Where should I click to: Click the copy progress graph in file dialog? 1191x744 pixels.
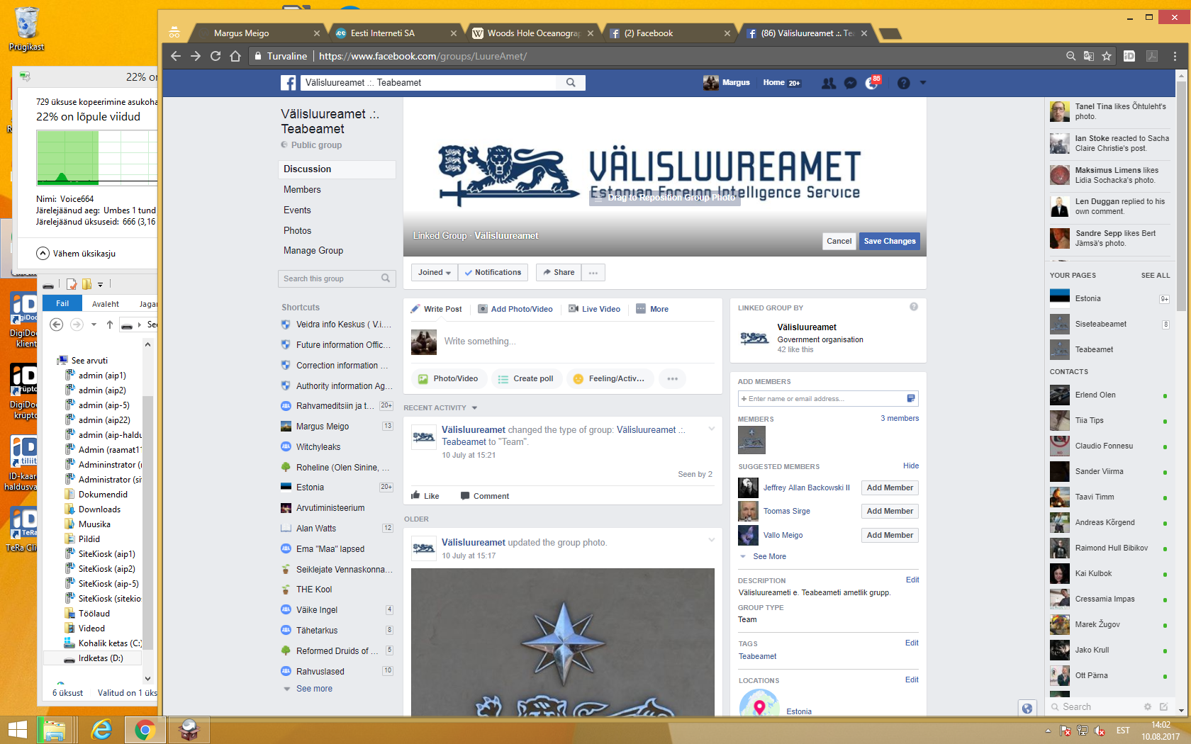click(97, 157)
